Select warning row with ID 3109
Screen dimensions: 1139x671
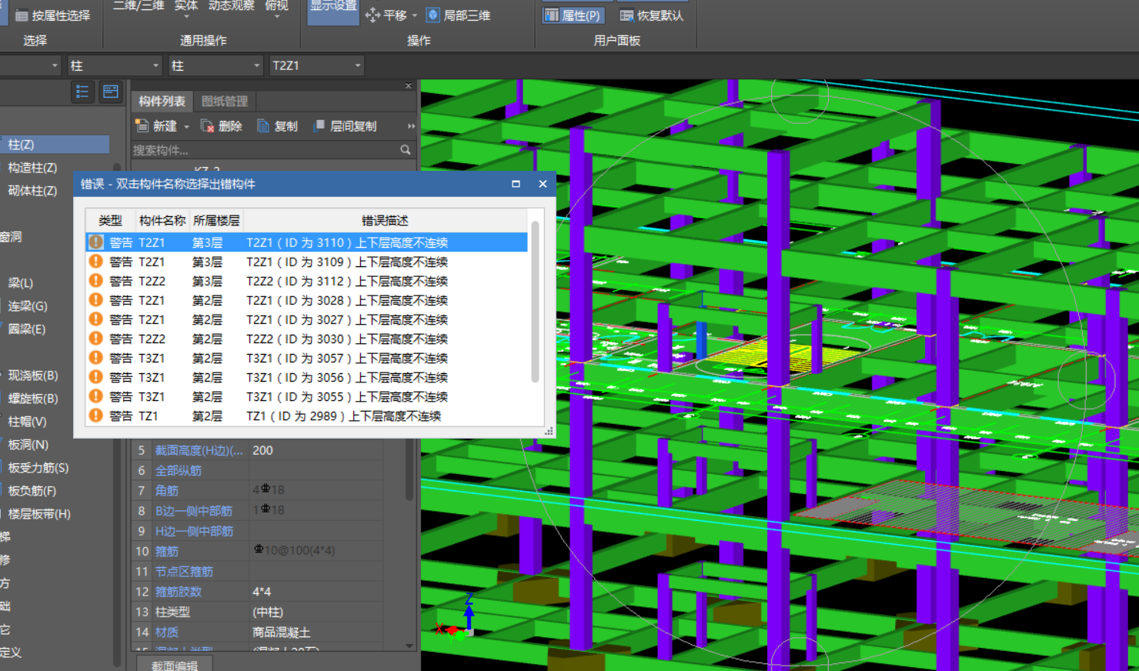(x=306, y=262)
